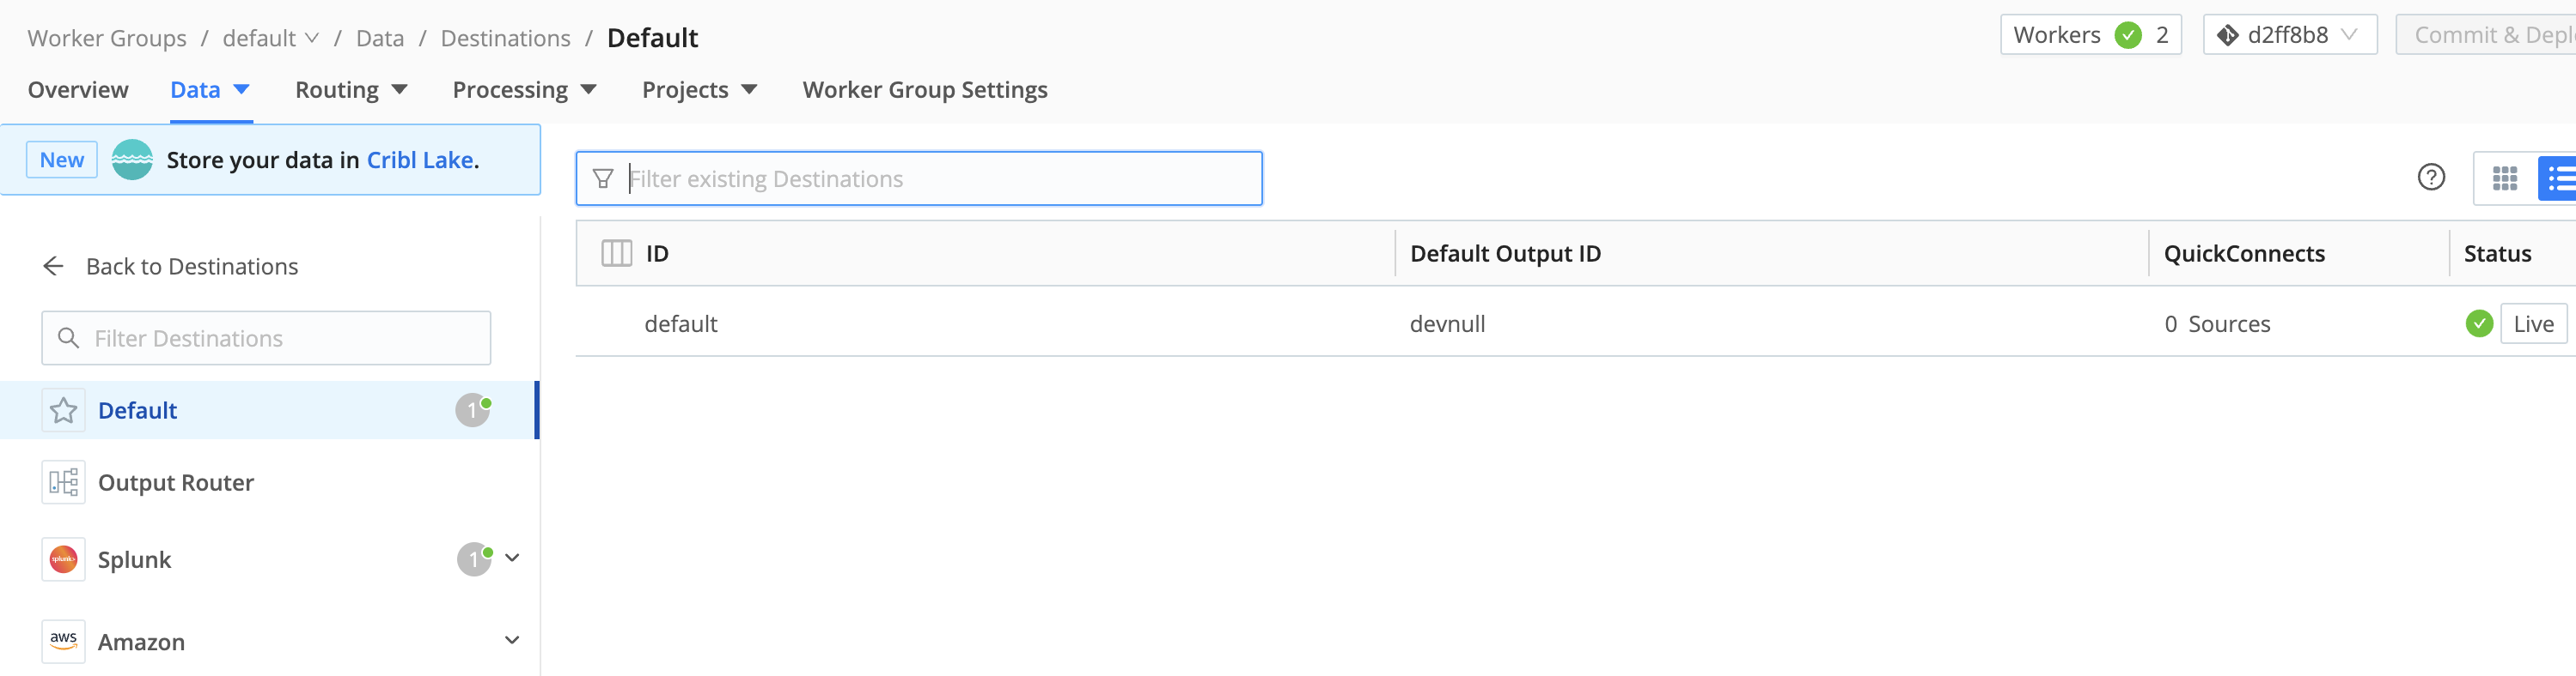This screenshot has height=676, width=2576.
Task: Open the default worker group dropdown in breadcrumb
Action: (x=270, y=38)
